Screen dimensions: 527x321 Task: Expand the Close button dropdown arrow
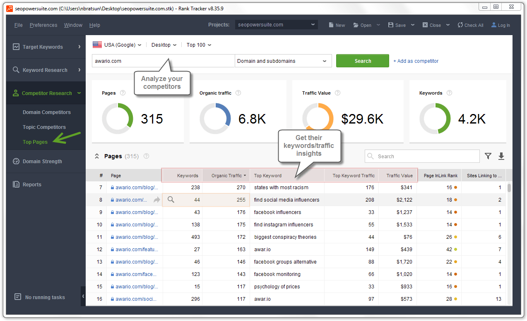pos(448,25)
